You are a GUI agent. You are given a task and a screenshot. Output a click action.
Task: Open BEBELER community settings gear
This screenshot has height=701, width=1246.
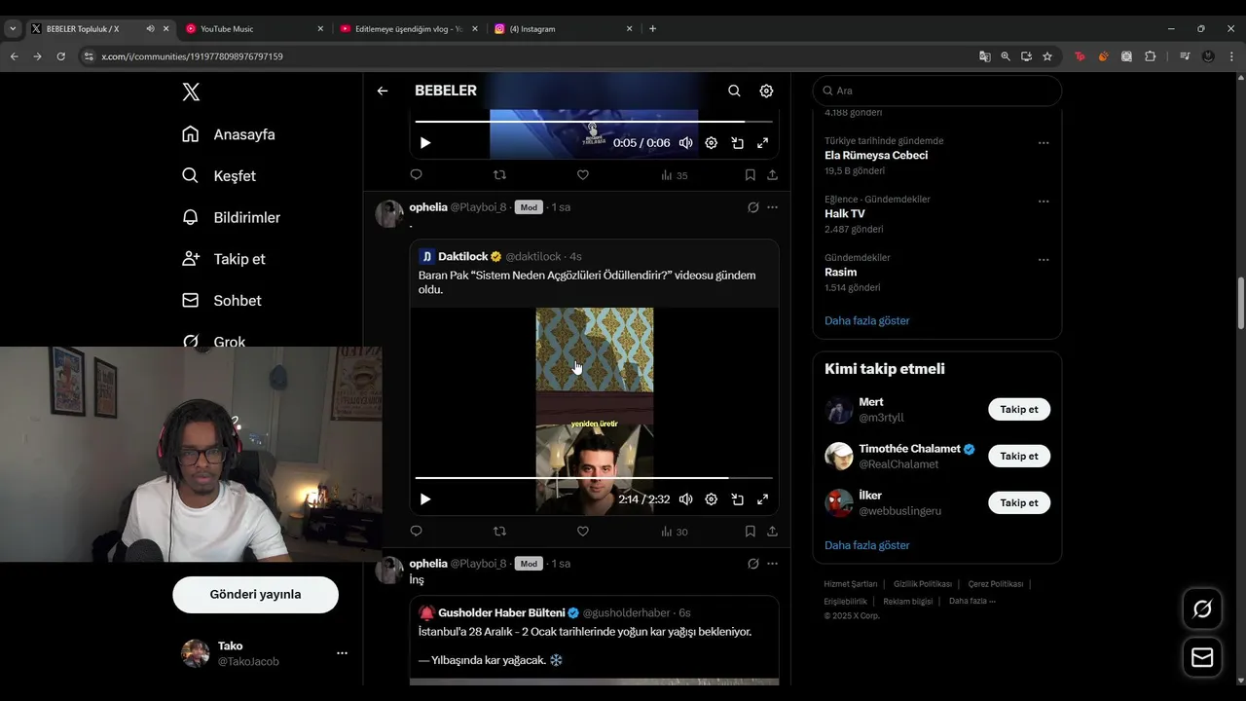(766, 91)
